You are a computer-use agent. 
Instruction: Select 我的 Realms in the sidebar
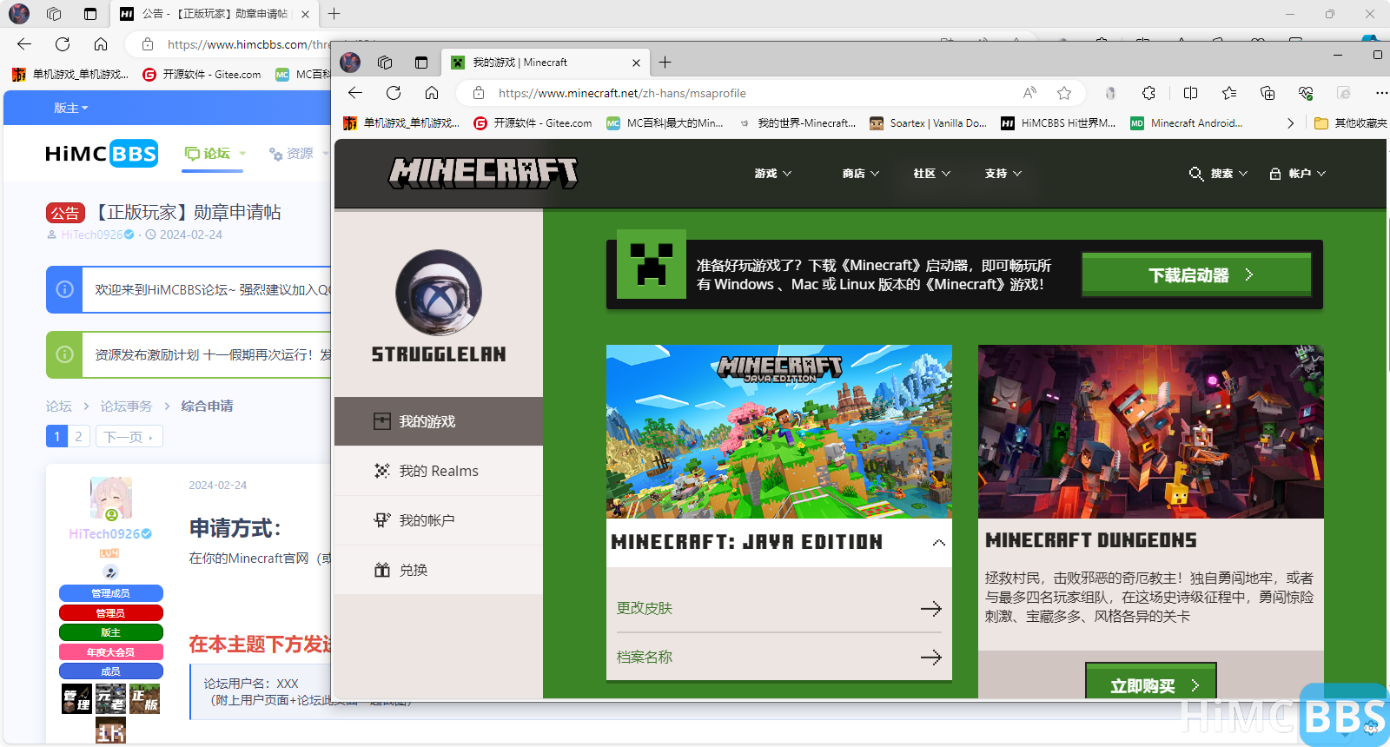pyautogui.click(x=438, y=471)
